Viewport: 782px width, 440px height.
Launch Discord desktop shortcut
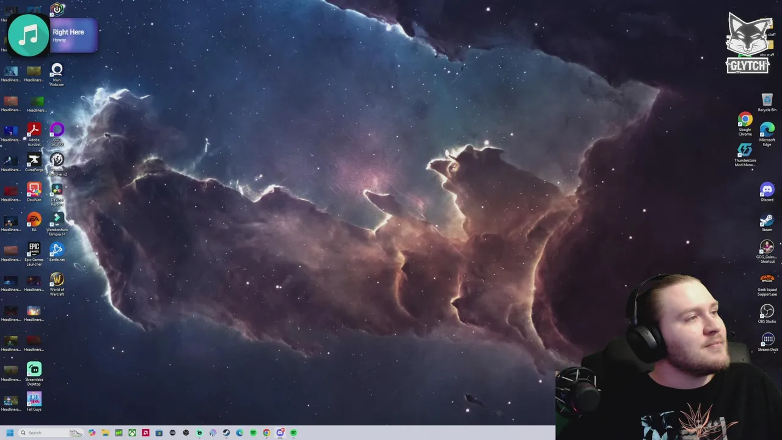coord(767,193)
